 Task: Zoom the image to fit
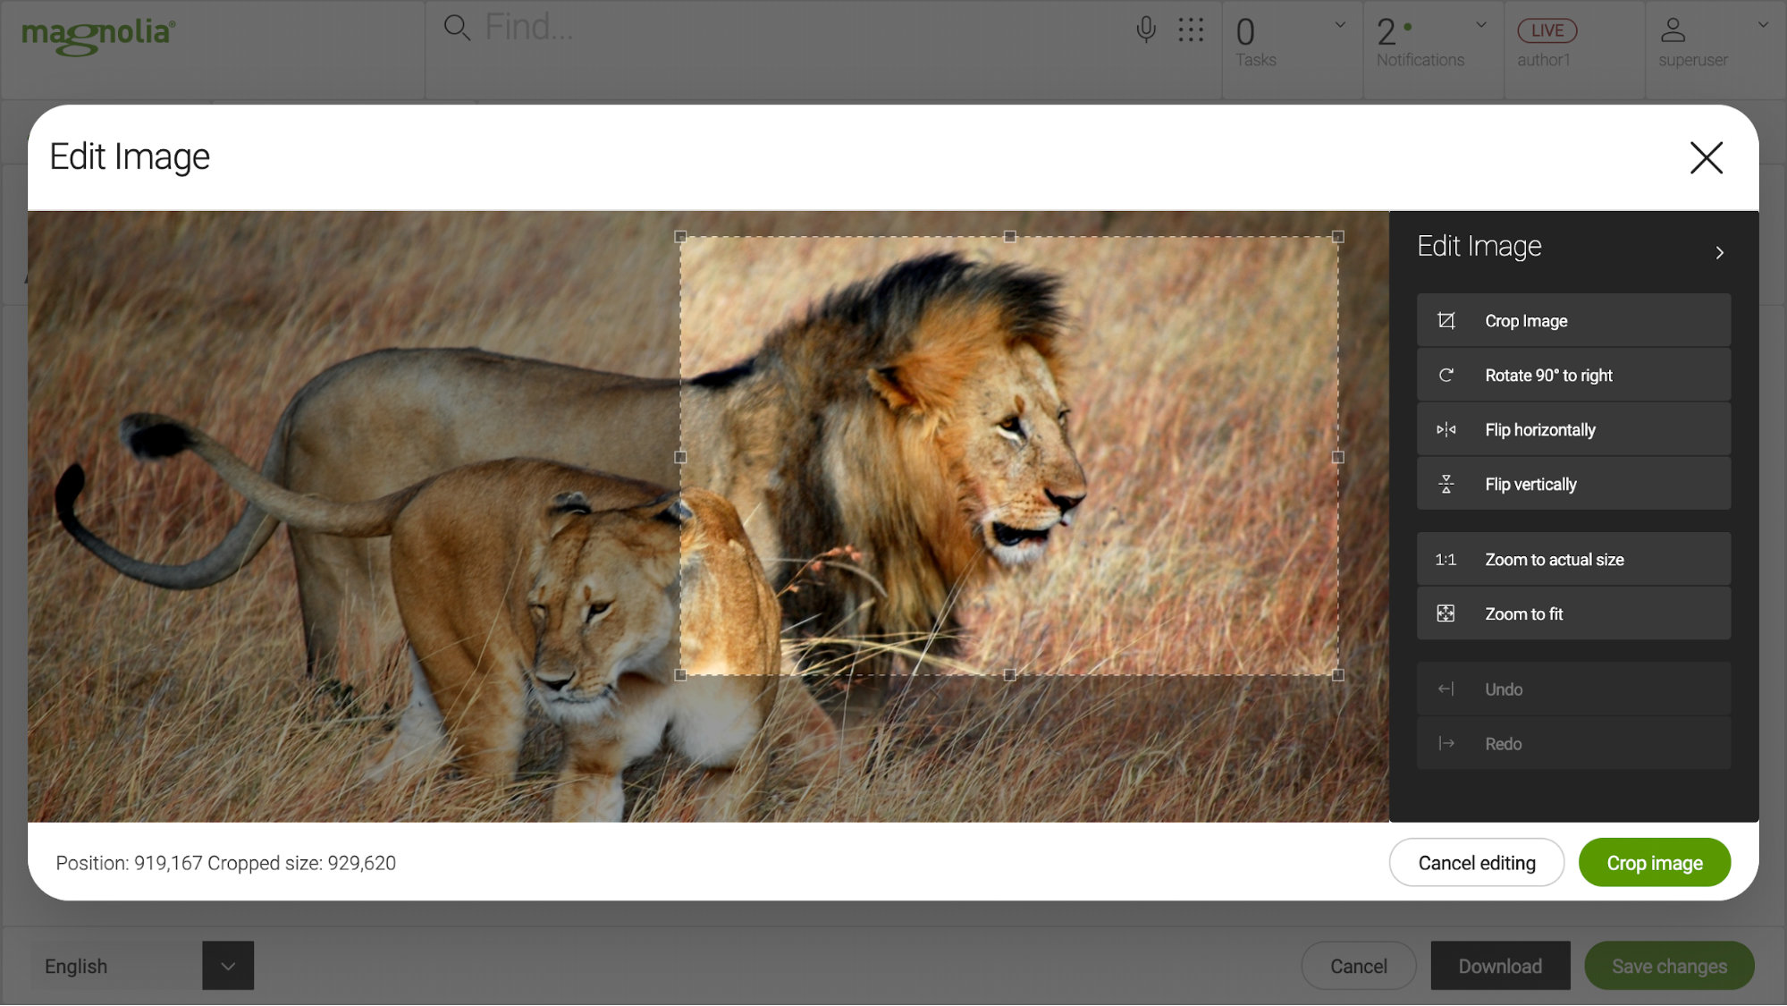tap(1572, 613)
